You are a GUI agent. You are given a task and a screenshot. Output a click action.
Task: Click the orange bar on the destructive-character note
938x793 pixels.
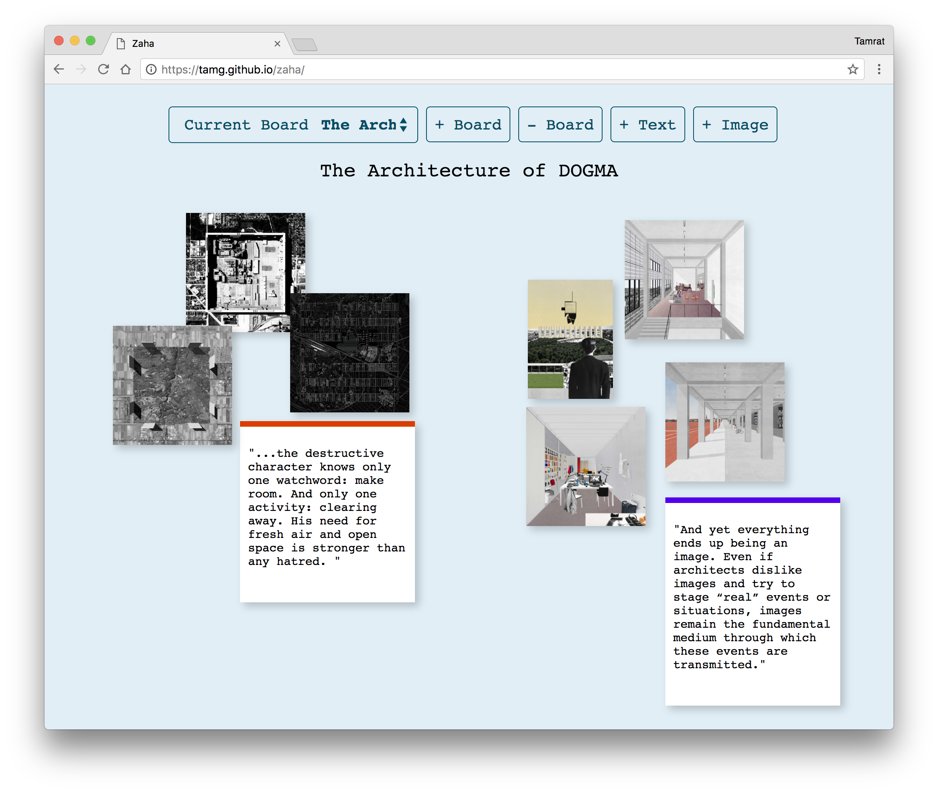pos(328,424)
